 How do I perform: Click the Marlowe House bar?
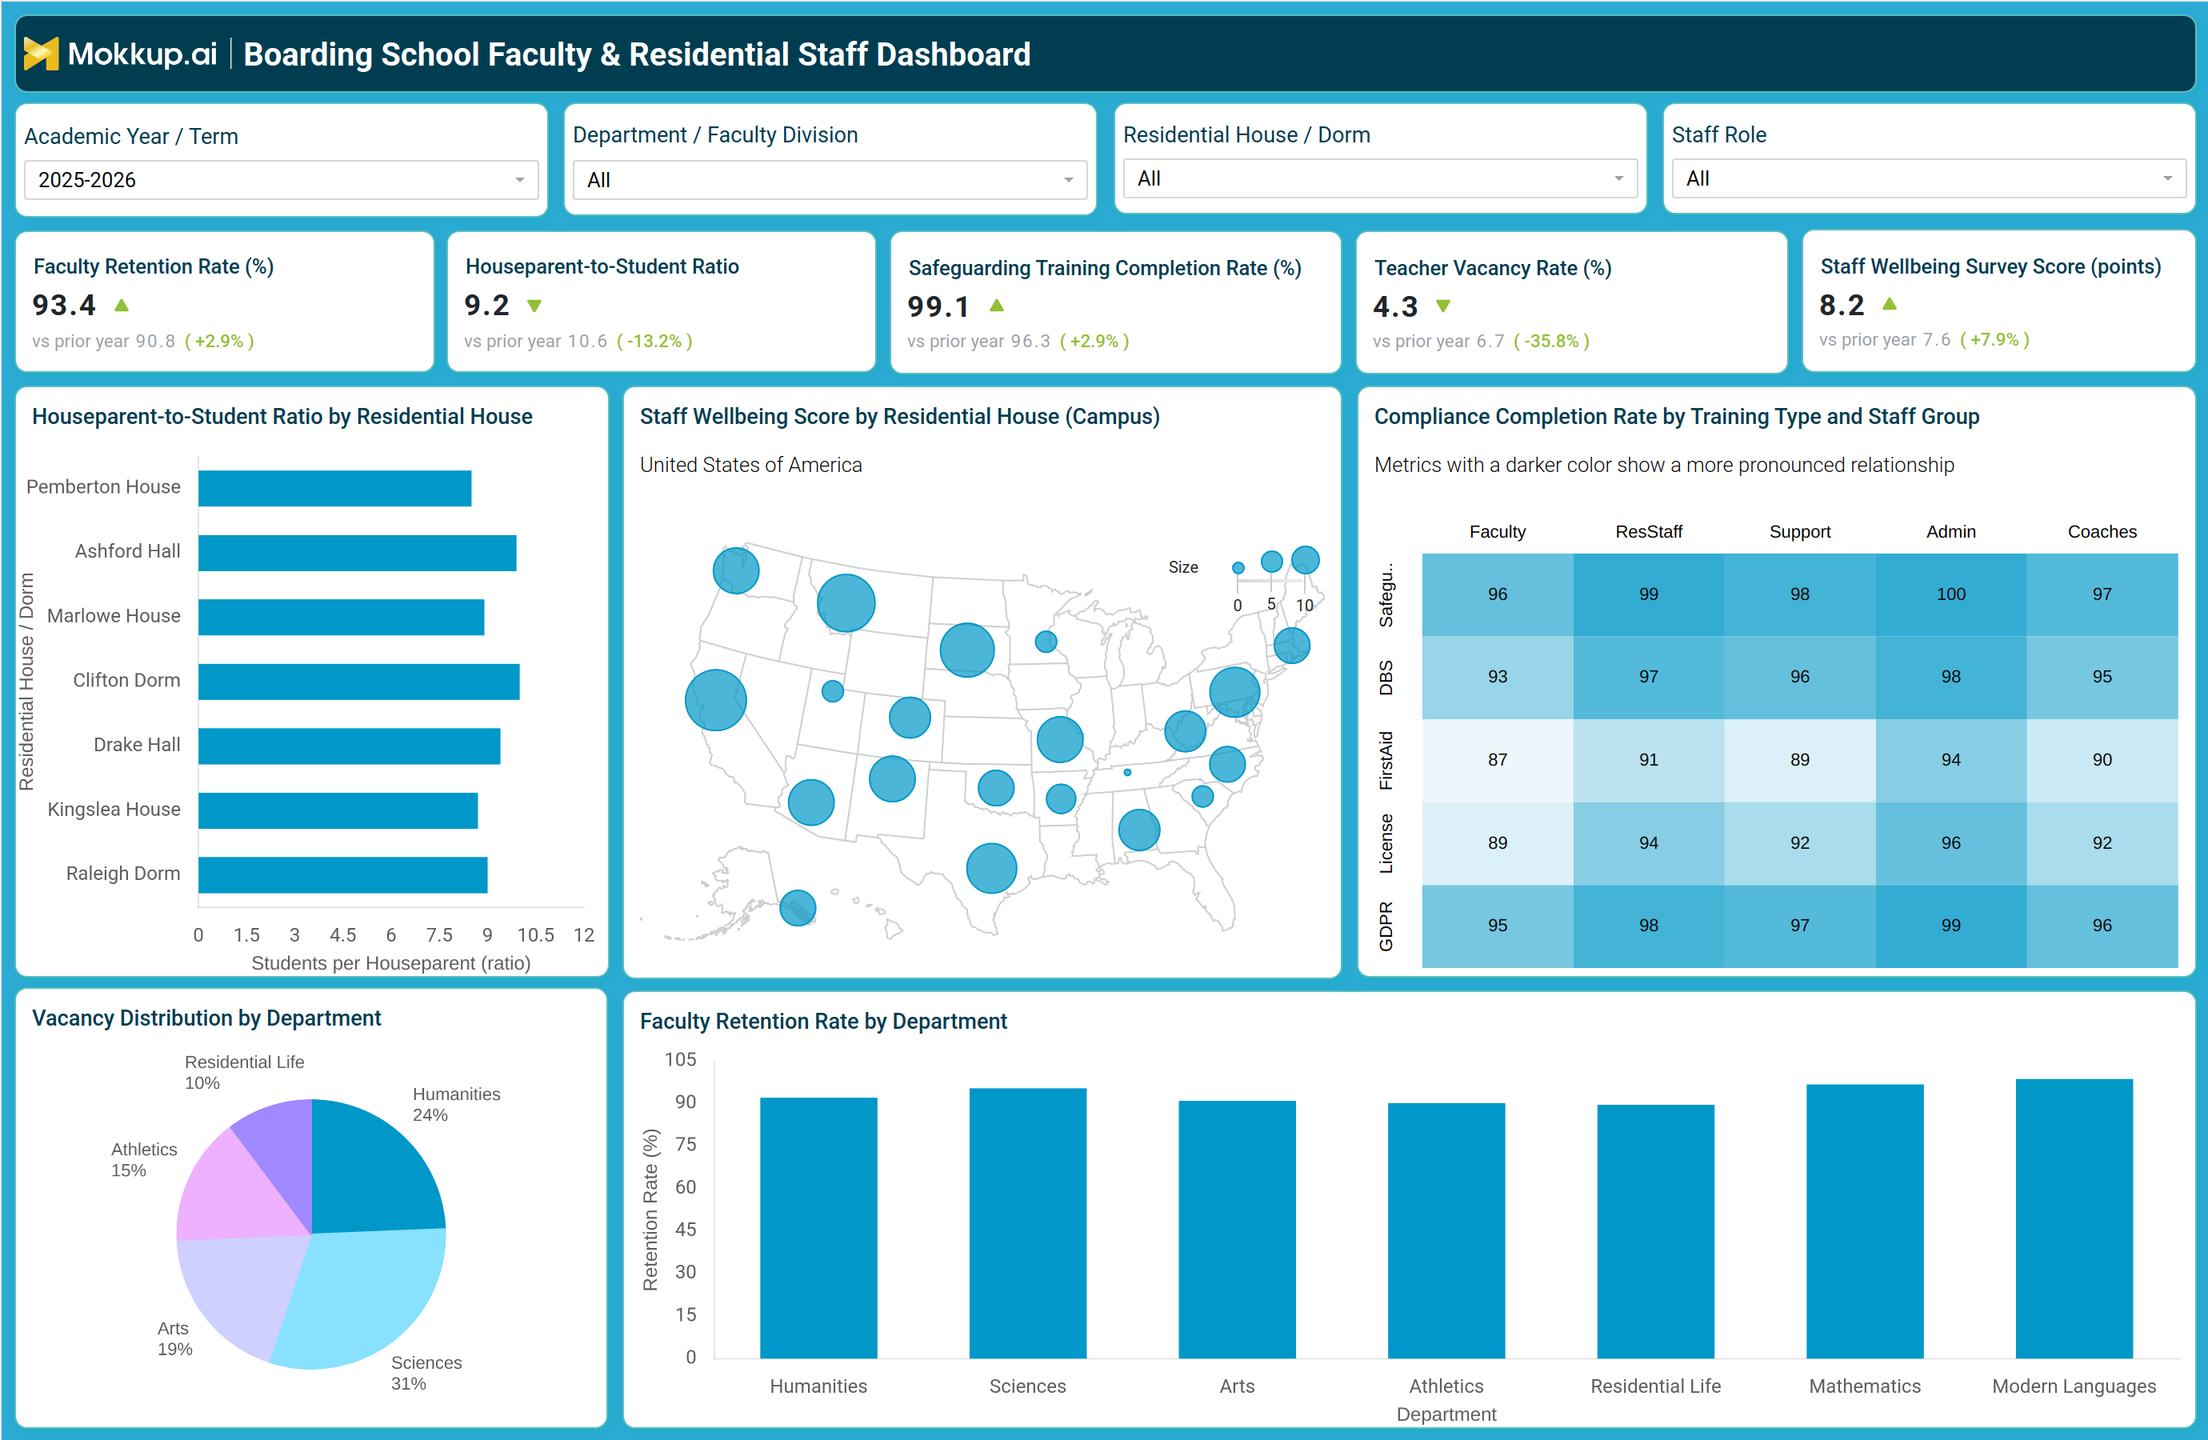pos(342,617)
